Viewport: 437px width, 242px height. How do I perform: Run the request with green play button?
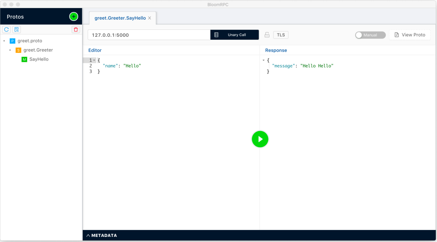pyautogui.click(x=260, y=139)
